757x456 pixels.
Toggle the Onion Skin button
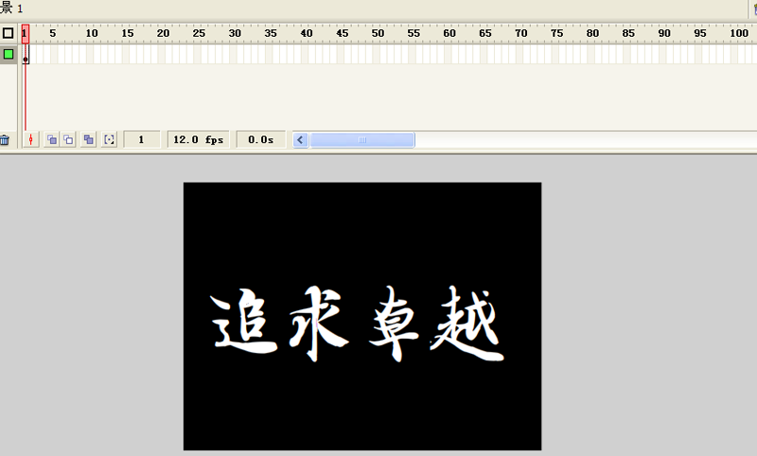coord(52,140)
